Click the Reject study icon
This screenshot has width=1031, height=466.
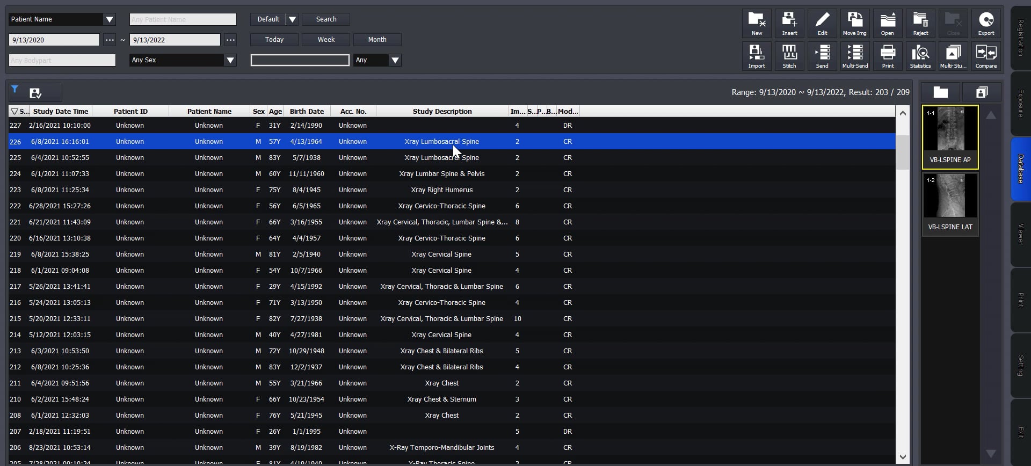tap(920, 24)
